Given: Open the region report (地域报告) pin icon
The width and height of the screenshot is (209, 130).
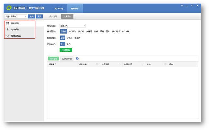Looking at the screenshot, I should pyautogui.click(x=8, y=30).
